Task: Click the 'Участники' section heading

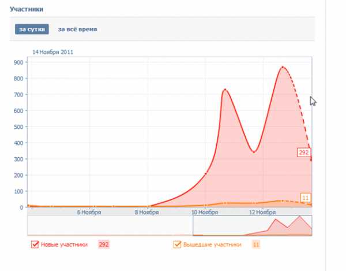Action: pyautogui.click(x=27, y=9)
